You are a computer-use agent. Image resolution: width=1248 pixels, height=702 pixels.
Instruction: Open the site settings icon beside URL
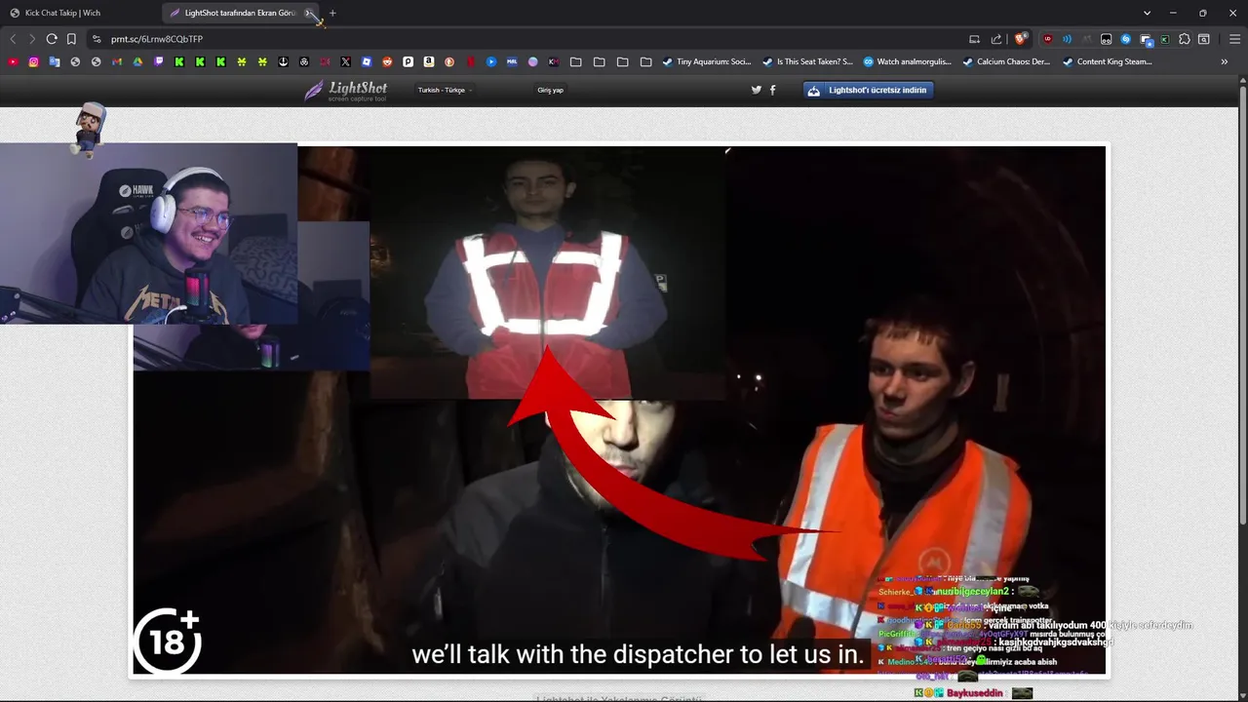pyautogui.click(x=96, y=39)
